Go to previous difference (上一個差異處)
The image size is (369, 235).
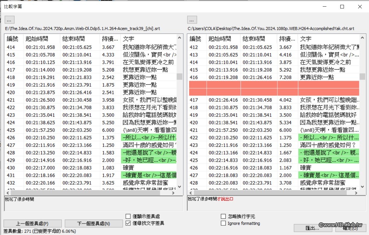click(x=33, y=224)
